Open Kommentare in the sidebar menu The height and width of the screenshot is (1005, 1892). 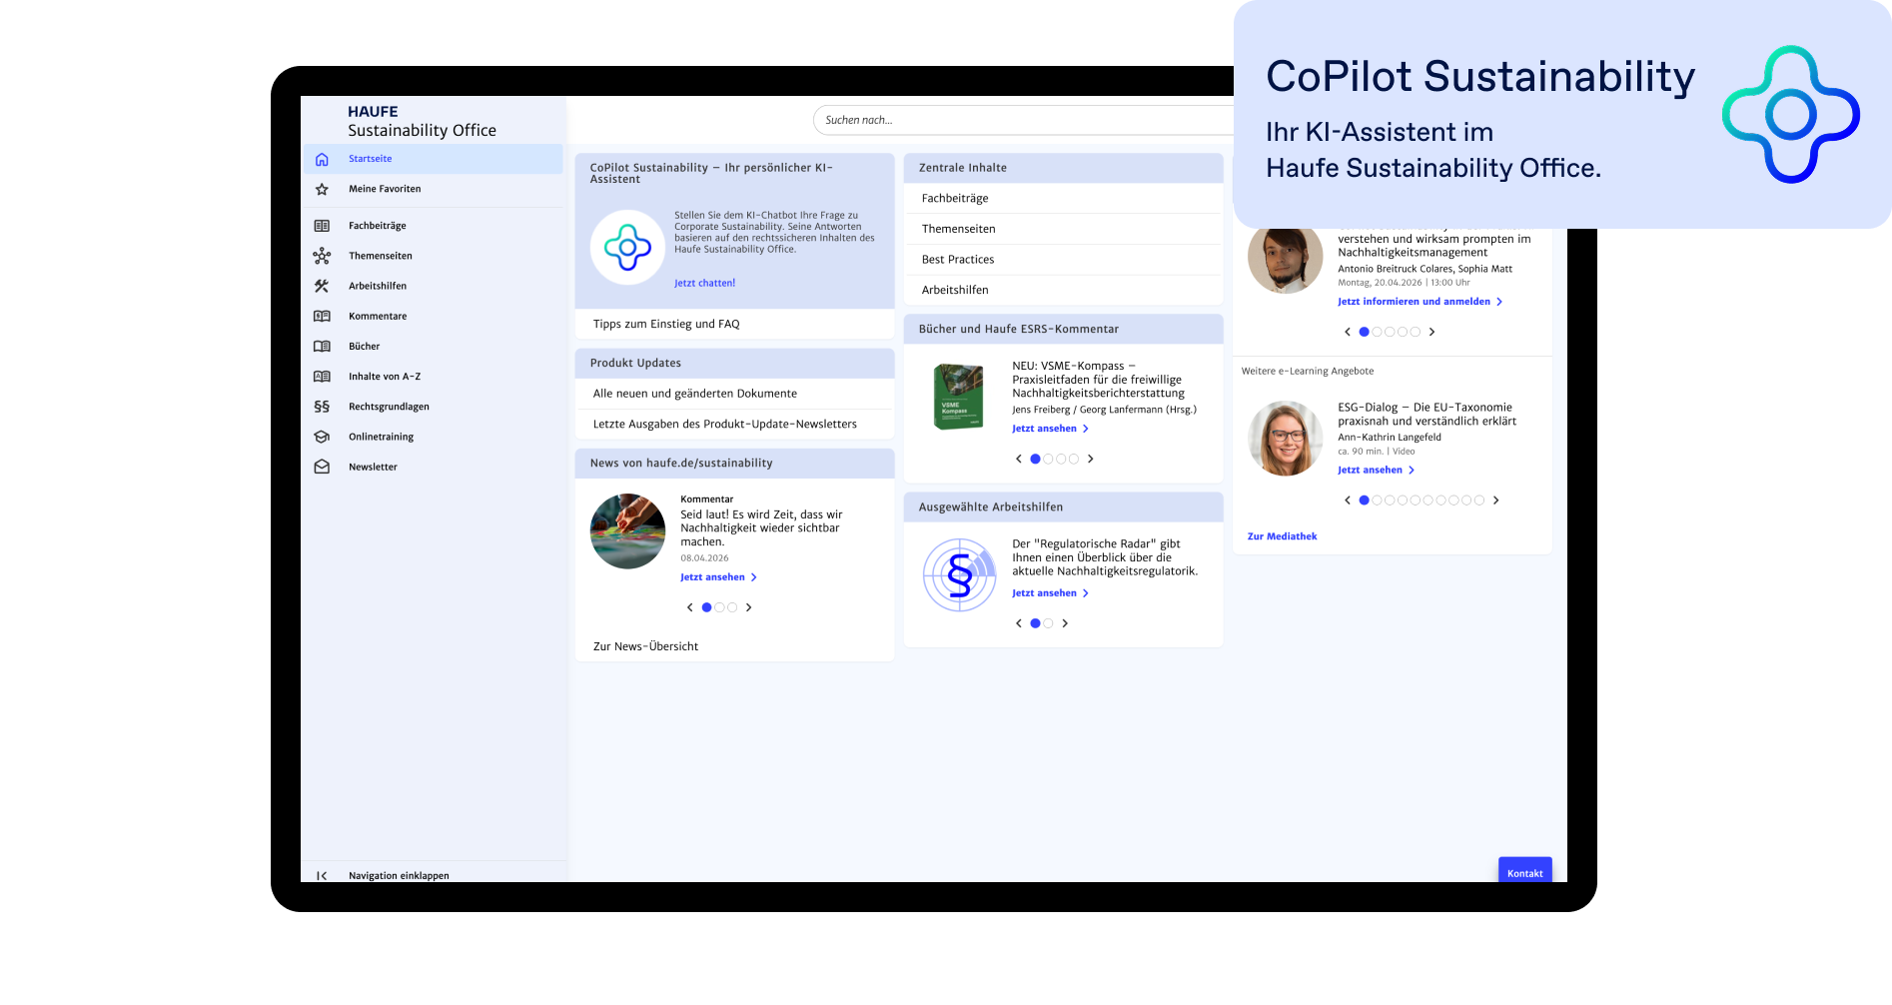click(x=378, y=317)
